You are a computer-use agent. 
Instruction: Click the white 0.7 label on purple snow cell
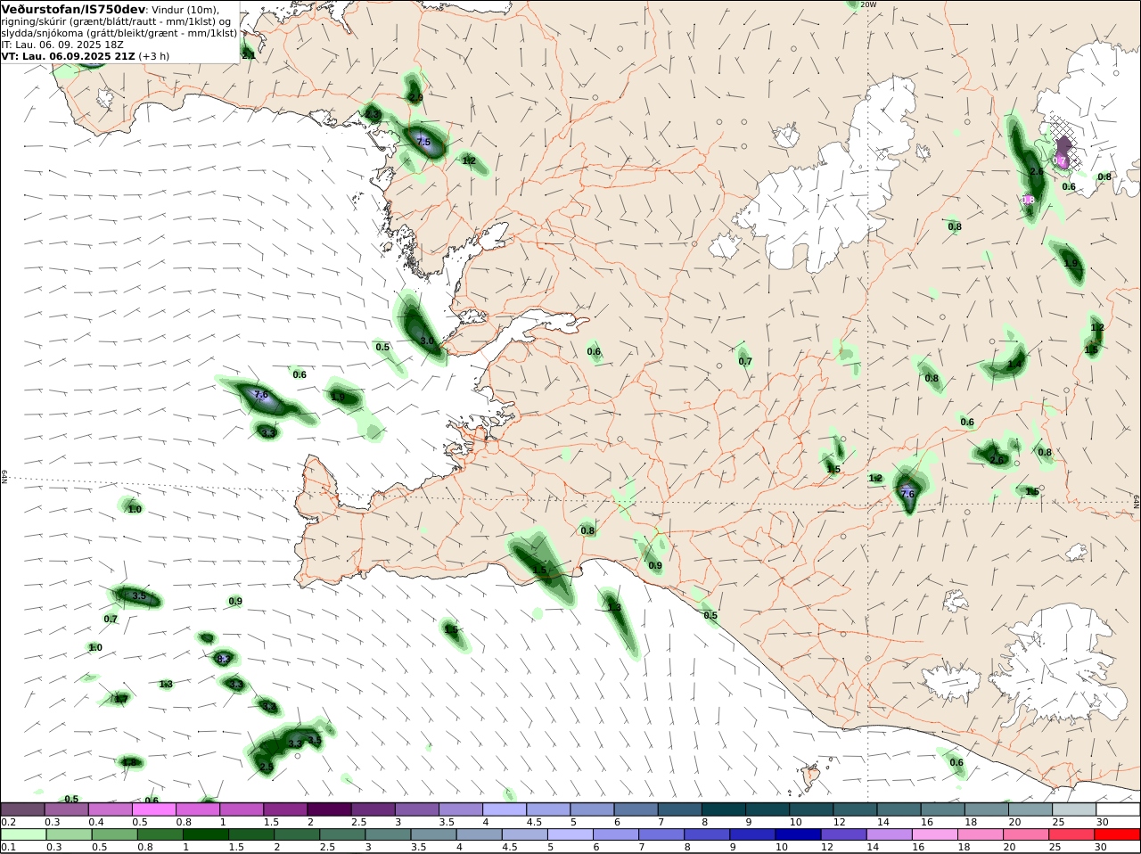coord(1060,160)
